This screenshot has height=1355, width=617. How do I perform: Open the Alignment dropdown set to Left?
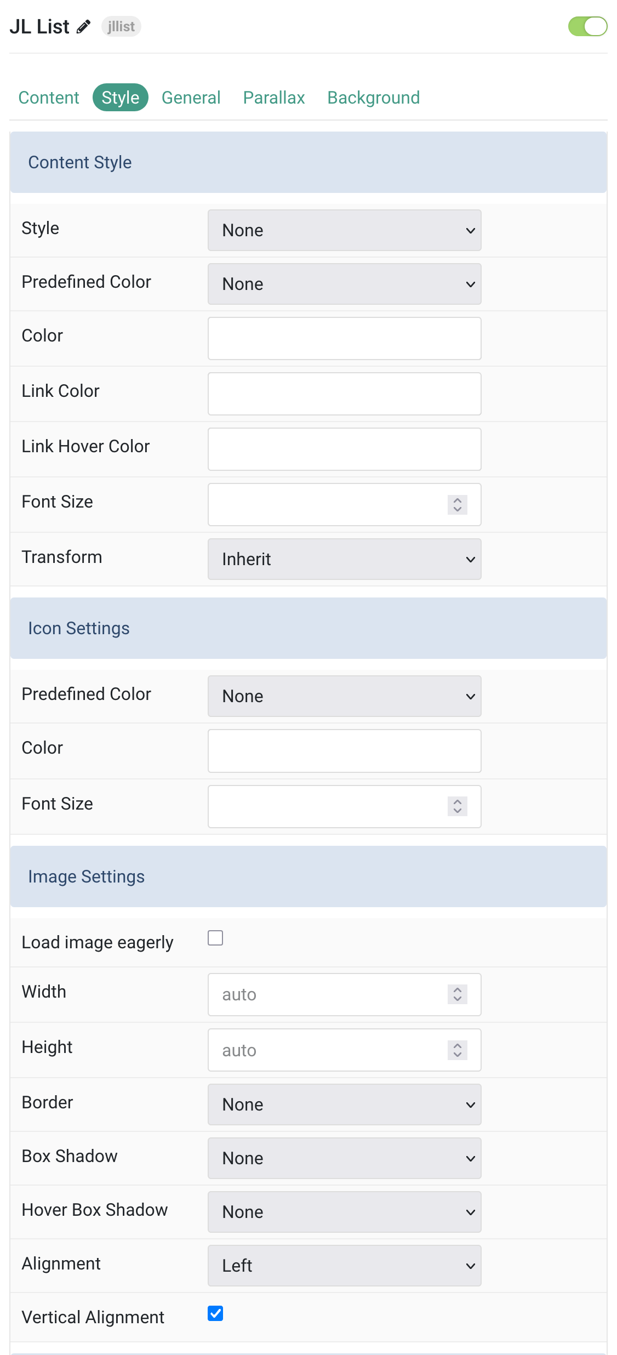pyautogui.click(x=344, y=1266)
